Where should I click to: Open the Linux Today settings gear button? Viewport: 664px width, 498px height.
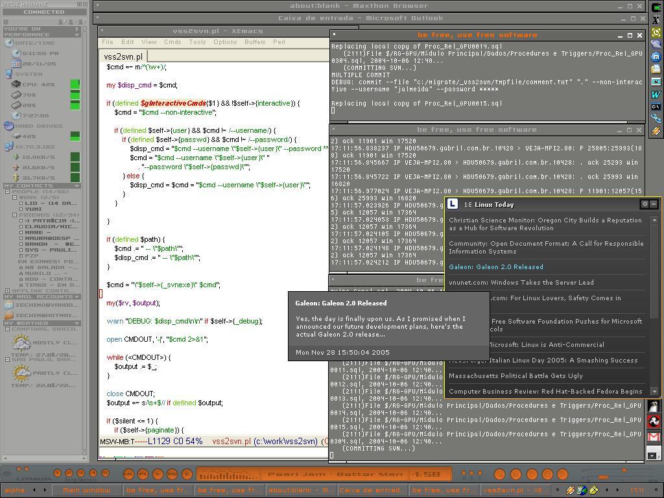click(x=645, y=204)
